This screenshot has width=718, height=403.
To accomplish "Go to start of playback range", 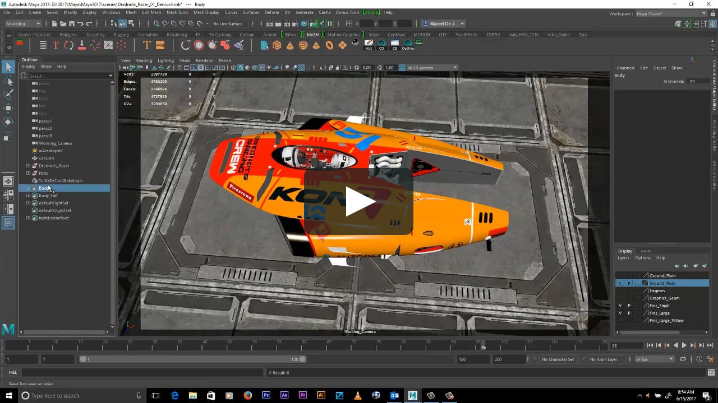I will tap(650, 345).
